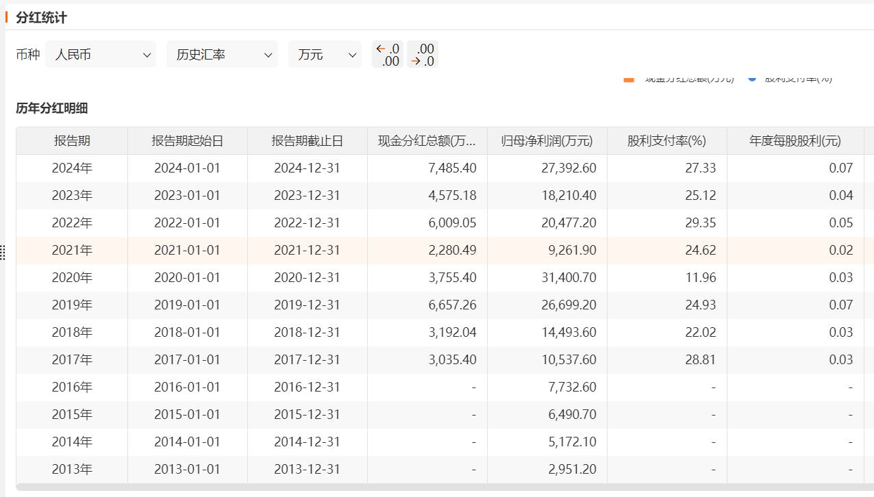Sort by 现金分红总额 column header
Screen dimensions: 874x497
[427, 141]
